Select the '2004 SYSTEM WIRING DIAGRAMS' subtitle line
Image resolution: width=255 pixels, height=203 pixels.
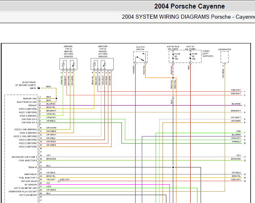(188, 17)
